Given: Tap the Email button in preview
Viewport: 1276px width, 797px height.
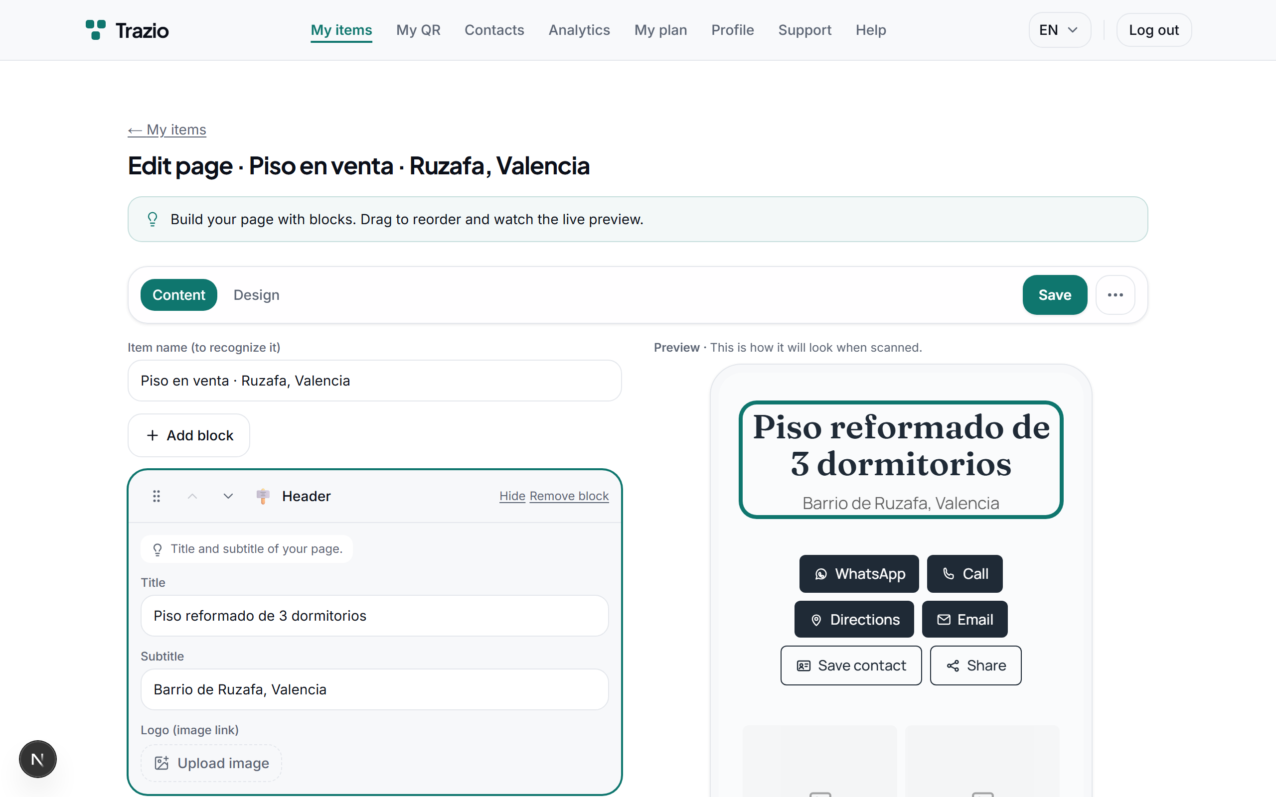Looking at the screenshot, I should click(965, 619).
